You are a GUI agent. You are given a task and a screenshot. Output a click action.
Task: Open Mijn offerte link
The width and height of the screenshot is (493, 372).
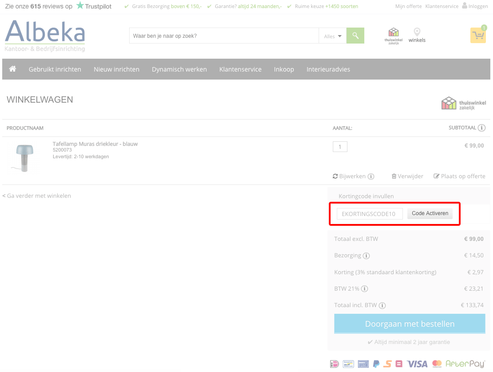(x=408, y=6)
